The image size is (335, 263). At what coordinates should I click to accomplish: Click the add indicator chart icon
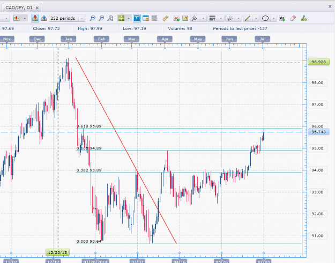pos(176,18)
